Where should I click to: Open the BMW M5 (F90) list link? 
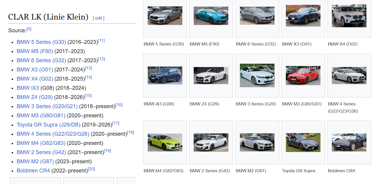pos(35,51)
